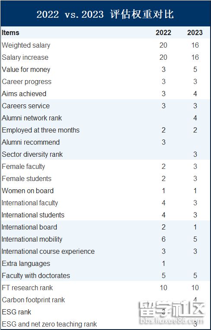Select Employed at three months label

tap(41, 130)
